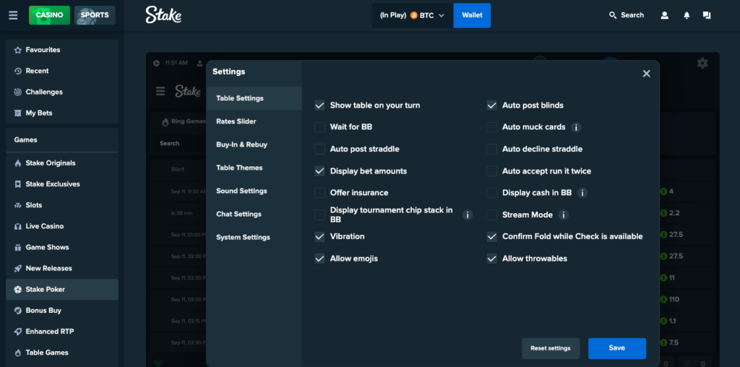The height and width of the screenshot is (367, 740).
Task: Switch to the CASINO section
Action: [50, 15]
